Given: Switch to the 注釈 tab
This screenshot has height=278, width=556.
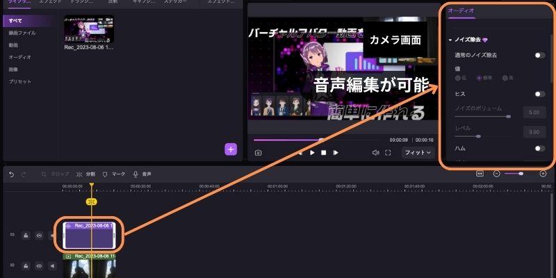Looking at the screenshot, I should pos(113,2).
